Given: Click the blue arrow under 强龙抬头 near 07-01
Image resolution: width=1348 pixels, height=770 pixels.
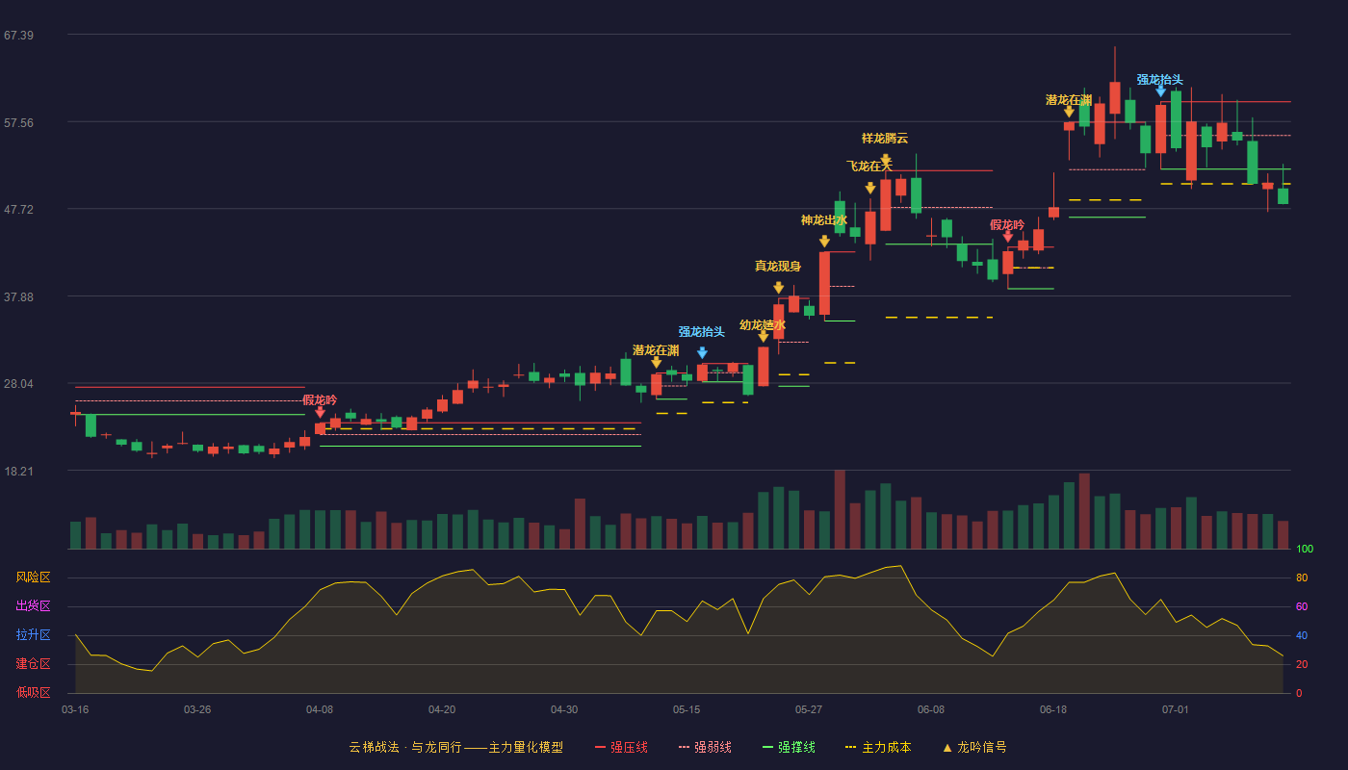Looking at the screenshot, I should coord(1160,91).
